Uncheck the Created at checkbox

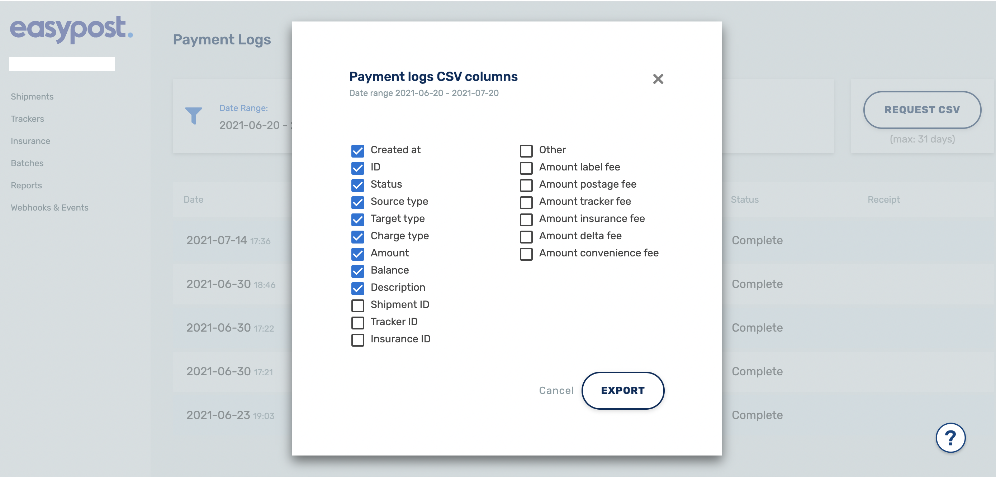pos(357,151)
